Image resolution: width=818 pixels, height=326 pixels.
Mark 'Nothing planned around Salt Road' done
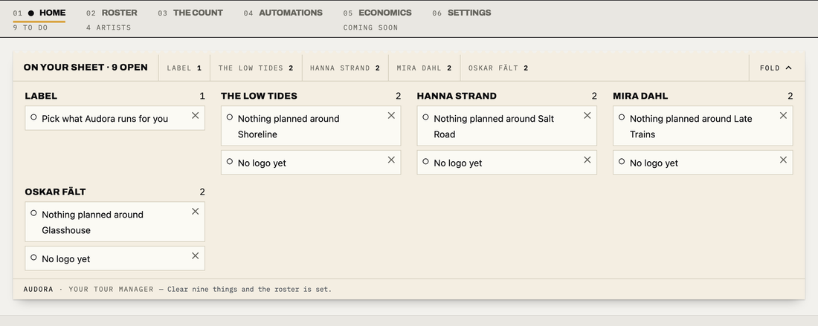coord(425,117)
